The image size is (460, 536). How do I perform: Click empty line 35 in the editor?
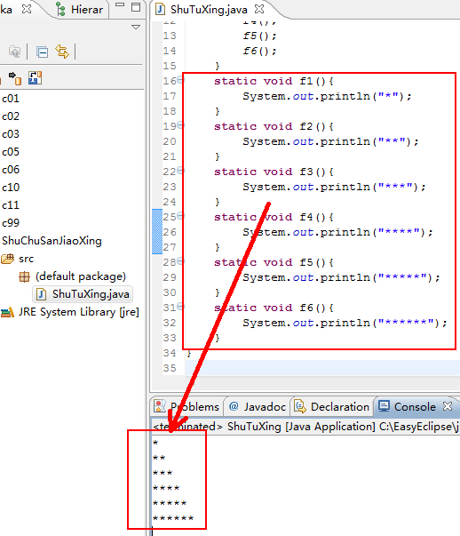click(322, 368)
